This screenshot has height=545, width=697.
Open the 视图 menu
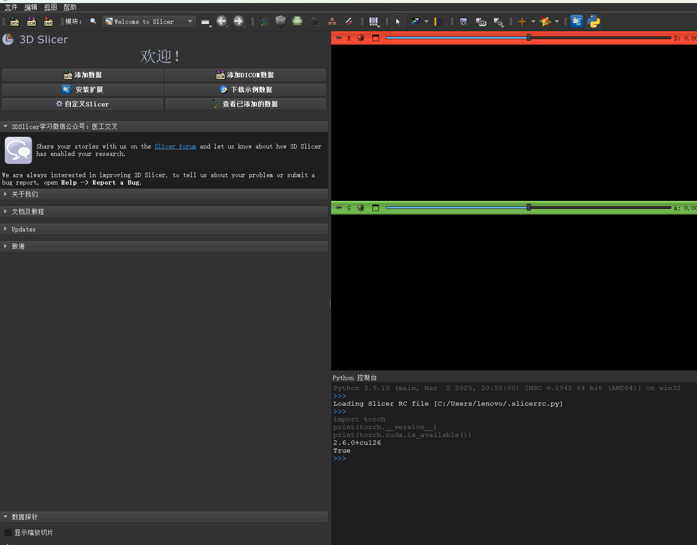coord(50,7)
